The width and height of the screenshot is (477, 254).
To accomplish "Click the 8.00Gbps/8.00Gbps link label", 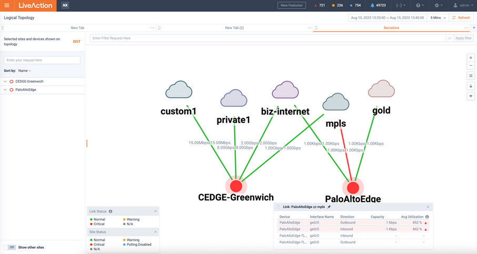I will click(235, 147).
